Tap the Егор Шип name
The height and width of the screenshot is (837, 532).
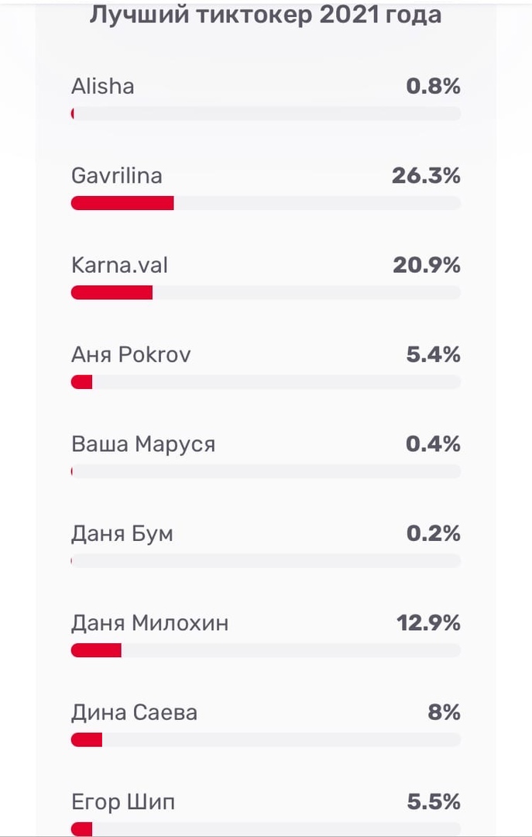122,802
